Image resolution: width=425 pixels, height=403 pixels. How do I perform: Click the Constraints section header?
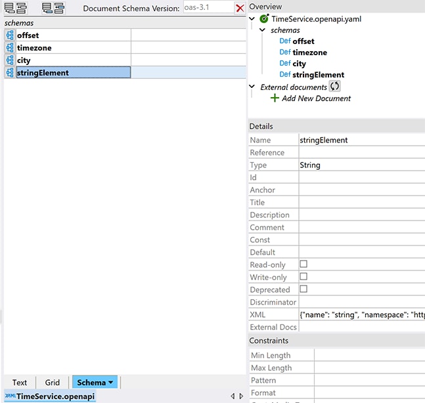(336, 341)
